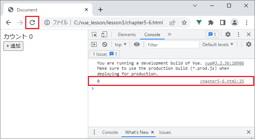The height and width of the screenshot is (139, 255).
Task: Focus the console Filter input
Action: (173, 45)
